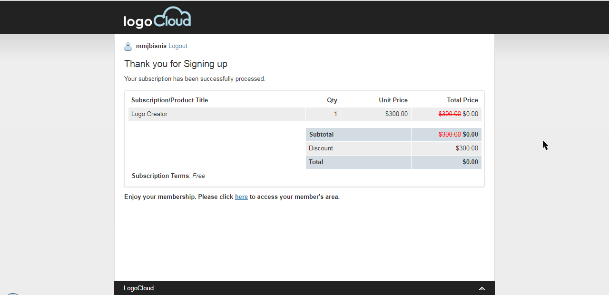The width and height of the screenshot is (609, 295).
Task: Click the LogoCloud footer text
Action: (138, 288)
